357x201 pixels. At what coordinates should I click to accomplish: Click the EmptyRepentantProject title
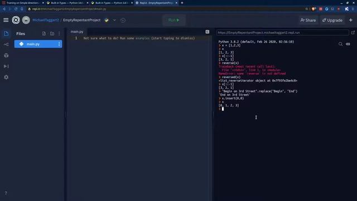click(x=82, y=20)
